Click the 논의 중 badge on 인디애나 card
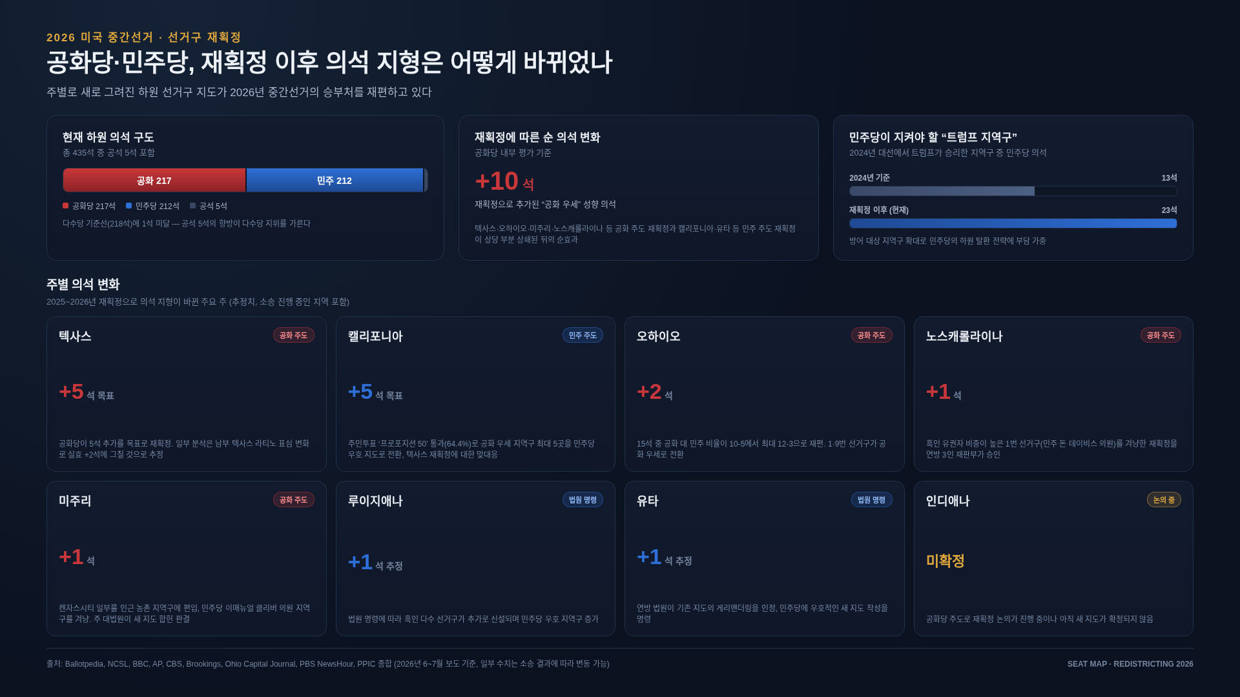 tap(1164, 500)
